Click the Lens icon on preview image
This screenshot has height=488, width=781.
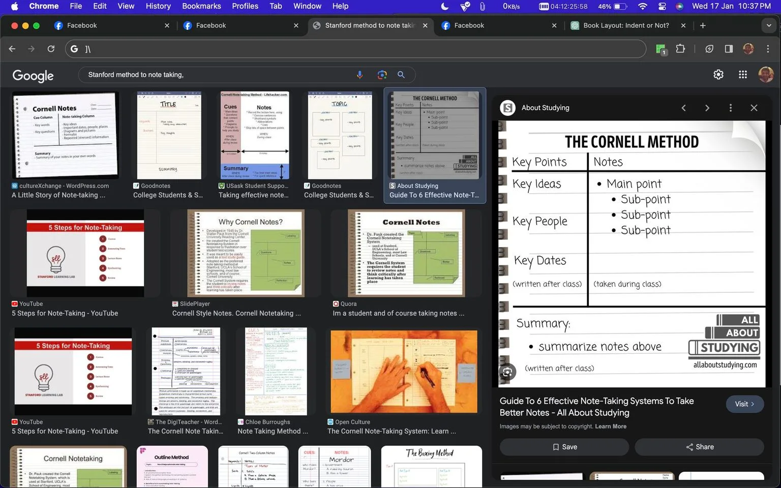point(507,372)
